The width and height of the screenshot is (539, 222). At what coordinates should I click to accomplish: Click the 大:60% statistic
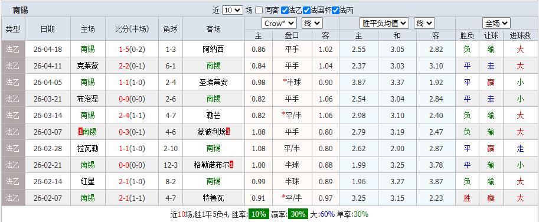click(322, 214)
